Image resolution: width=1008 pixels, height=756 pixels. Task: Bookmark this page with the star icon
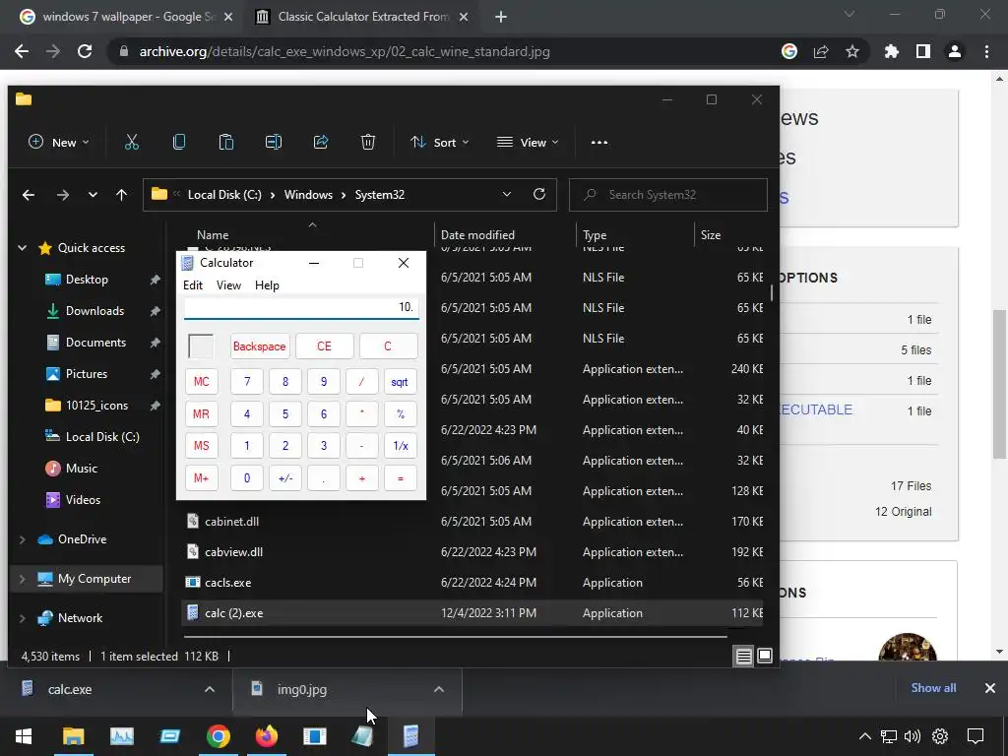pyautogui.click(x=852, y=51)
